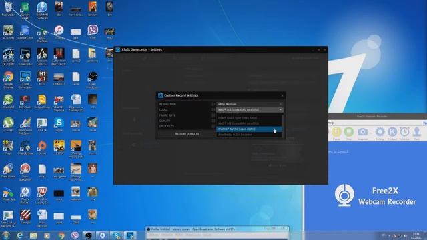Open the H1Z1 desktop shortcut
The width and height of the screenshot is (427, 240).
pyautogui.click(x=42, y=79)
